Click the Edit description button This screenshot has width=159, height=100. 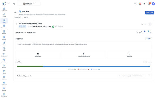point(149,39)
